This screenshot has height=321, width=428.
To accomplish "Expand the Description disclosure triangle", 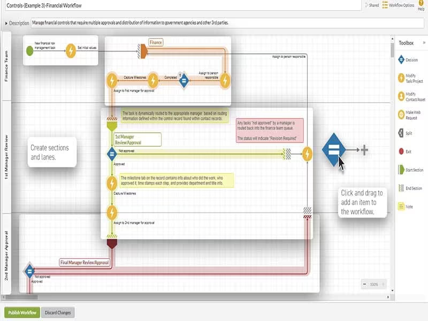I will click(x=6, y=24).
